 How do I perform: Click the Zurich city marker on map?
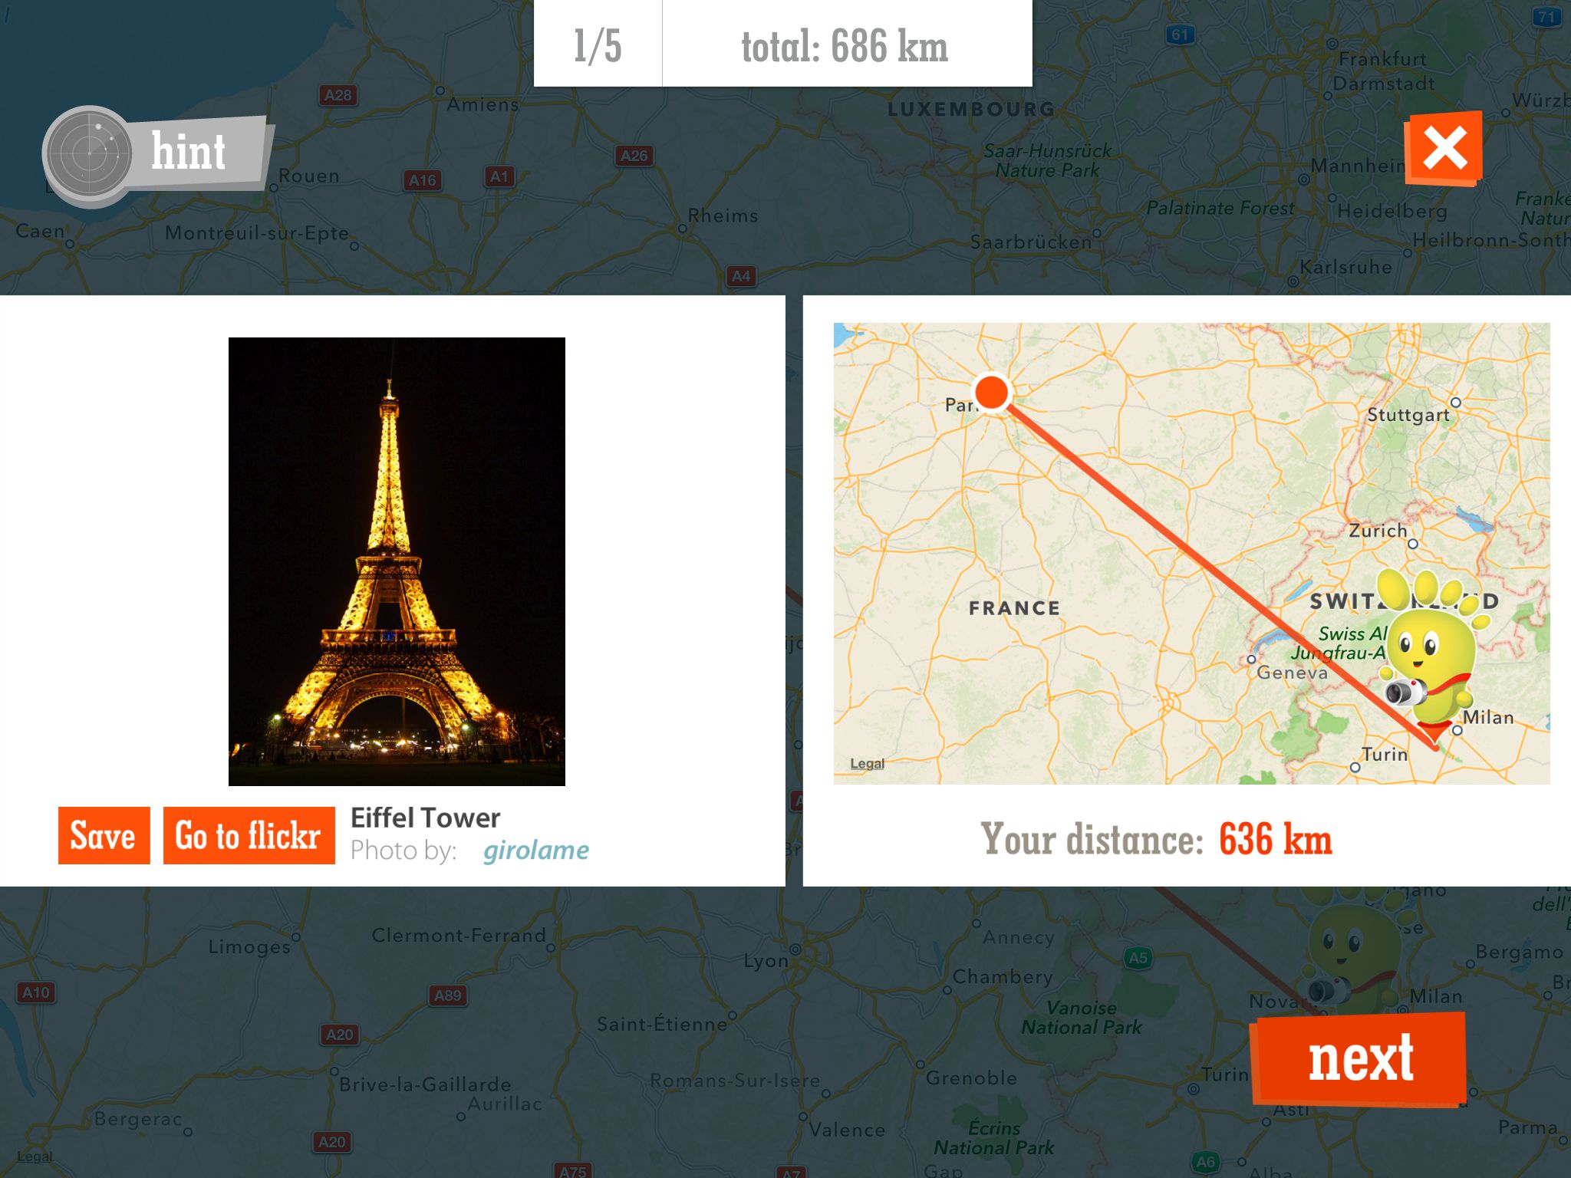tap(1412, 544)
